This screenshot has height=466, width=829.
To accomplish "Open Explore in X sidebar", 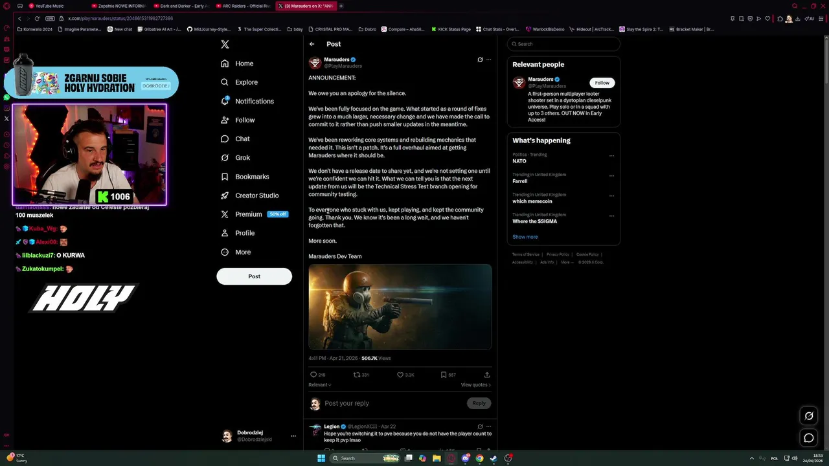I will pos(239,82).
